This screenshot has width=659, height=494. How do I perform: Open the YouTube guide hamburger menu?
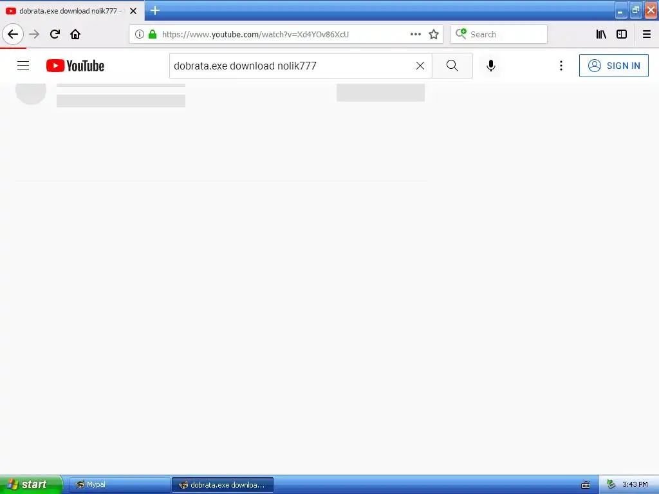[23, 66]
